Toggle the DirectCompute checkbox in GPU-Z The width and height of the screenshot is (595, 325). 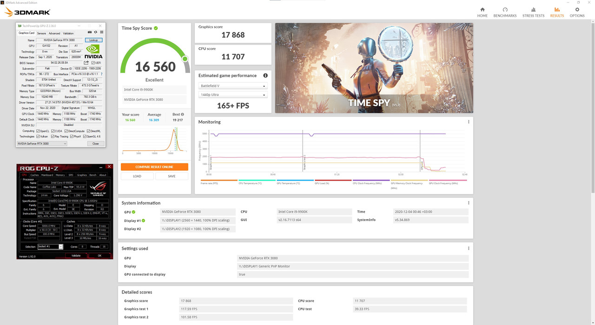[x=66, y=131]
